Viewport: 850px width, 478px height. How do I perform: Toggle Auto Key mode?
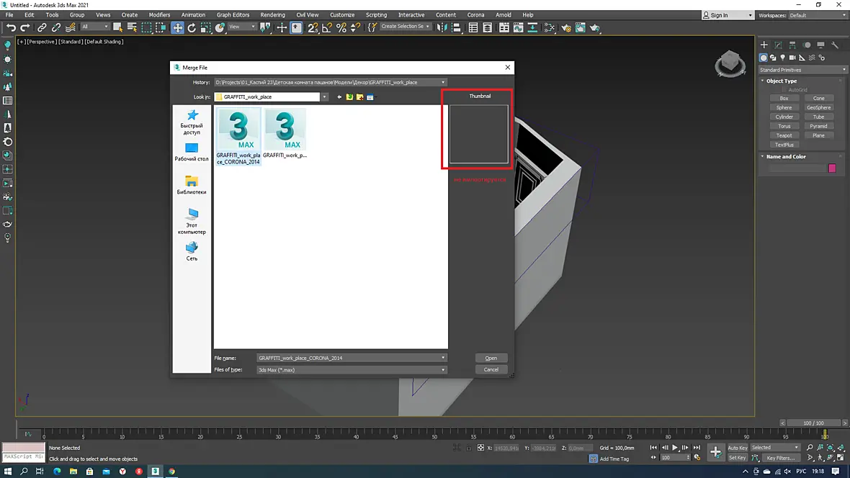[x=737, y=448]
